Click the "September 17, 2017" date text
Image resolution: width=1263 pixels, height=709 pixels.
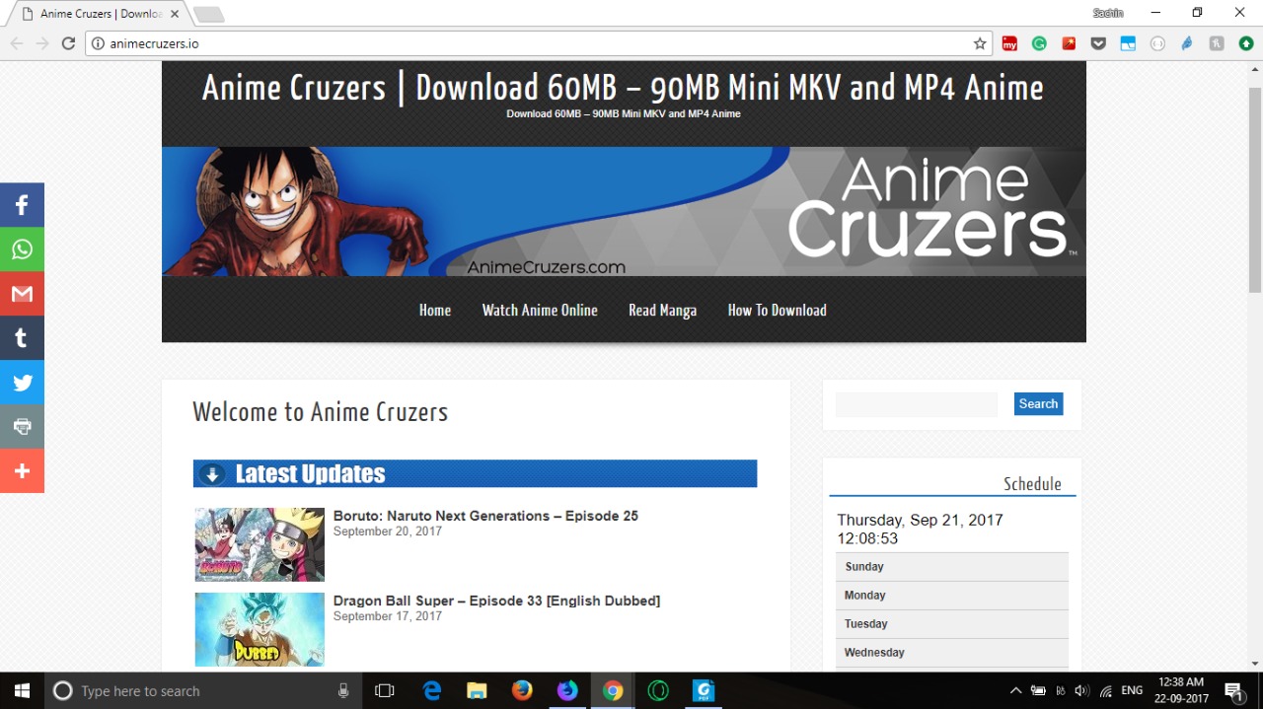click(388, 616)
